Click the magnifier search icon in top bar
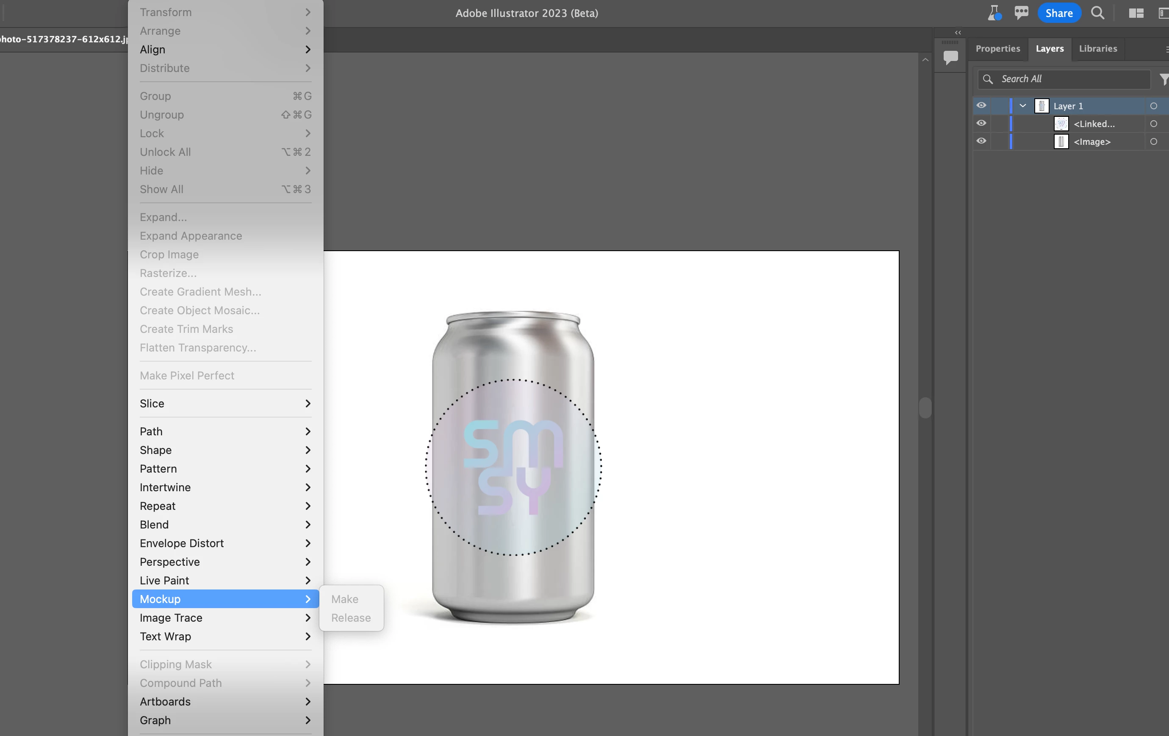 pyautogui.click(x=1097, y=13)
